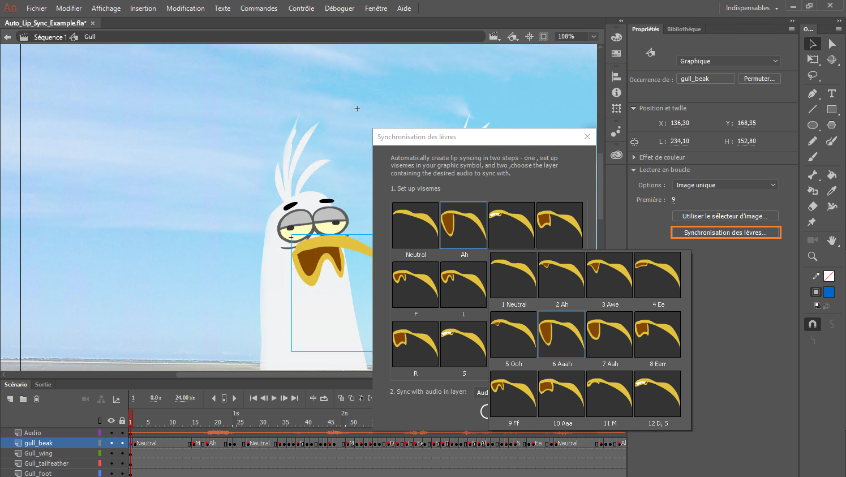Screen dimensions: 846x477
Task: Select the 7 Aah viseme thumbnail
Action: [x=609, y=334]
